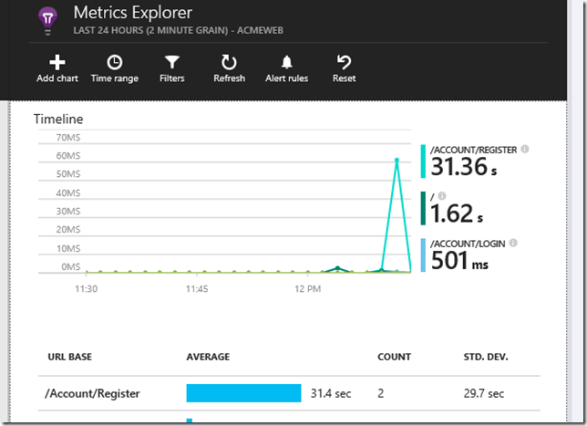This screenshot has width=587, height=426.
Task: Click info icon beside the / legend entry
Action: click(x=443, y=195)
